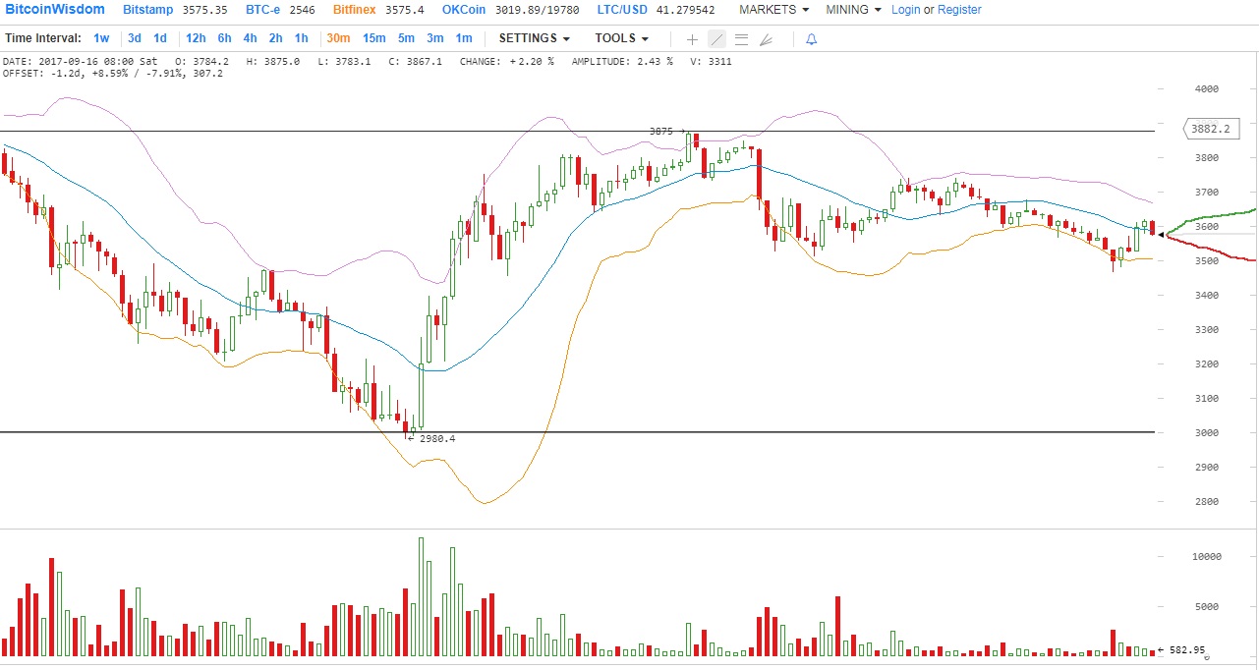This screenshot has width=1259, height=670.
Task: Switch chart to 3m interval
Action: click(435, 38)
